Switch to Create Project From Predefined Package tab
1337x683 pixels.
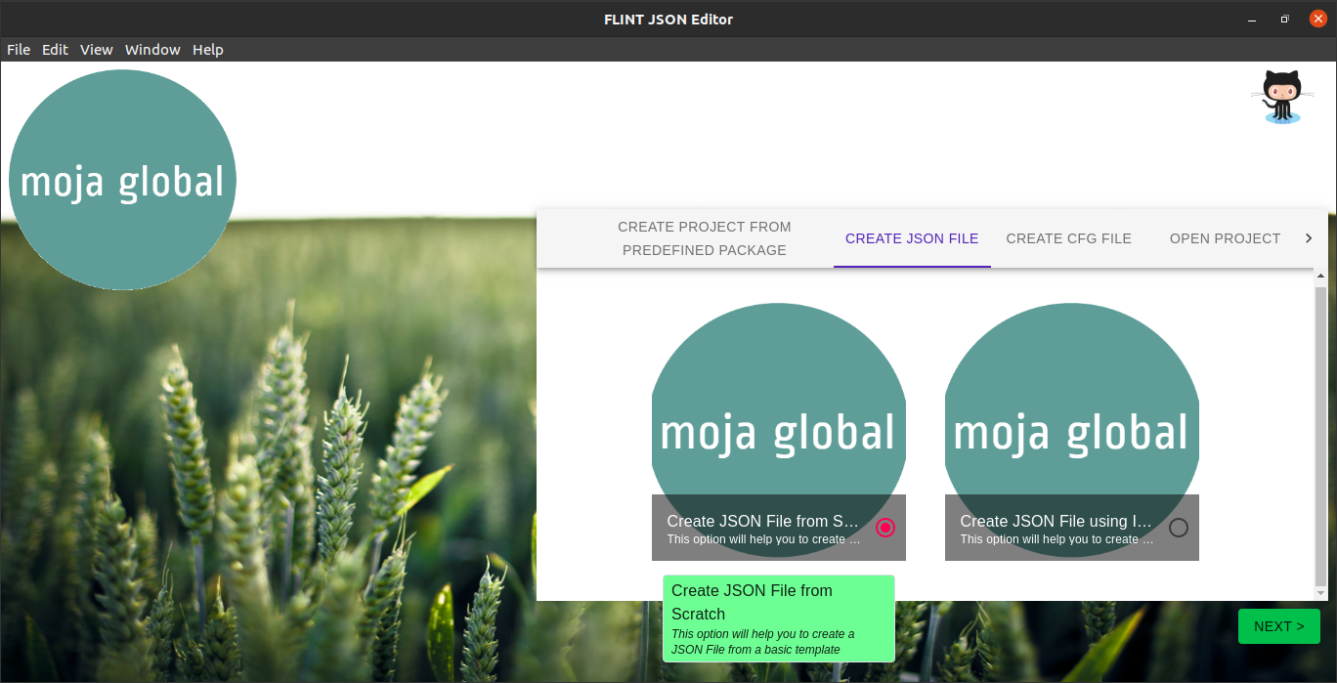coord(705,238)
